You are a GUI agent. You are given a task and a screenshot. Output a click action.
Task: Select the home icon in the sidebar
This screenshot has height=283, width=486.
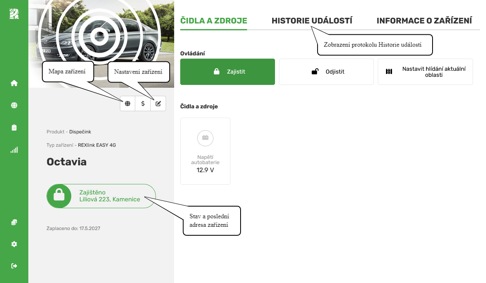(14, 82)
